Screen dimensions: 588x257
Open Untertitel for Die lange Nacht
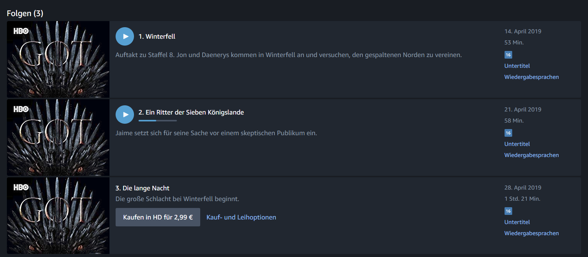point(517,222)
